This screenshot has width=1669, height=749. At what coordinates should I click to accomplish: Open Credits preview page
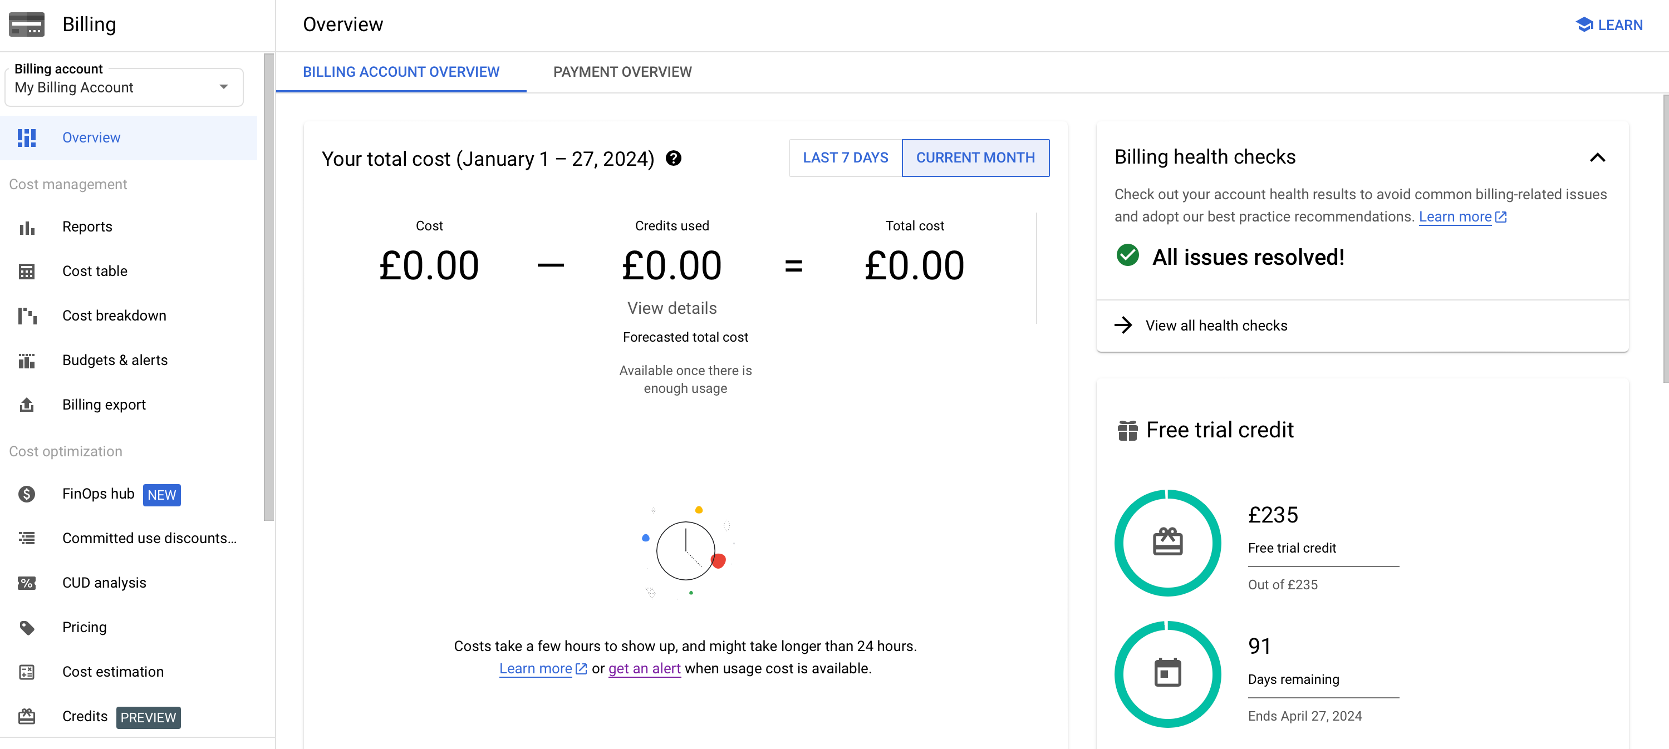point(128,717)
